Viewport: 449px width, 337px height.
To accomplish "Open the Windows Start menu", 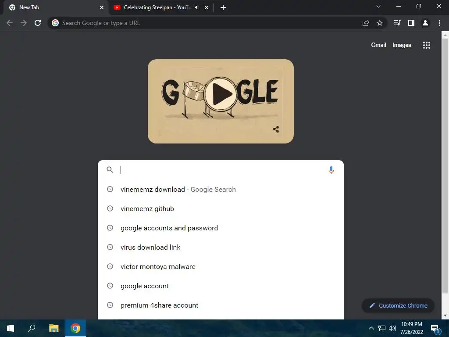I will coord(11,328).
